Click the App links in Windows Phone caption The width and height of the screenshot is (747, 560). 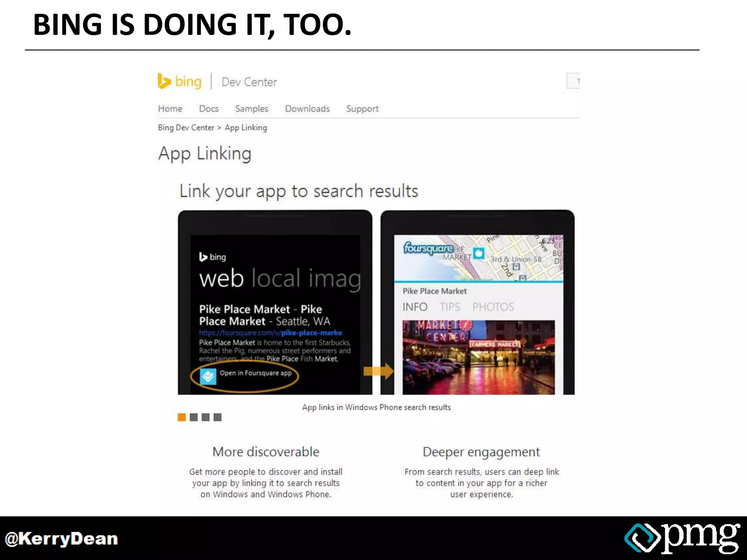[376, 407]
